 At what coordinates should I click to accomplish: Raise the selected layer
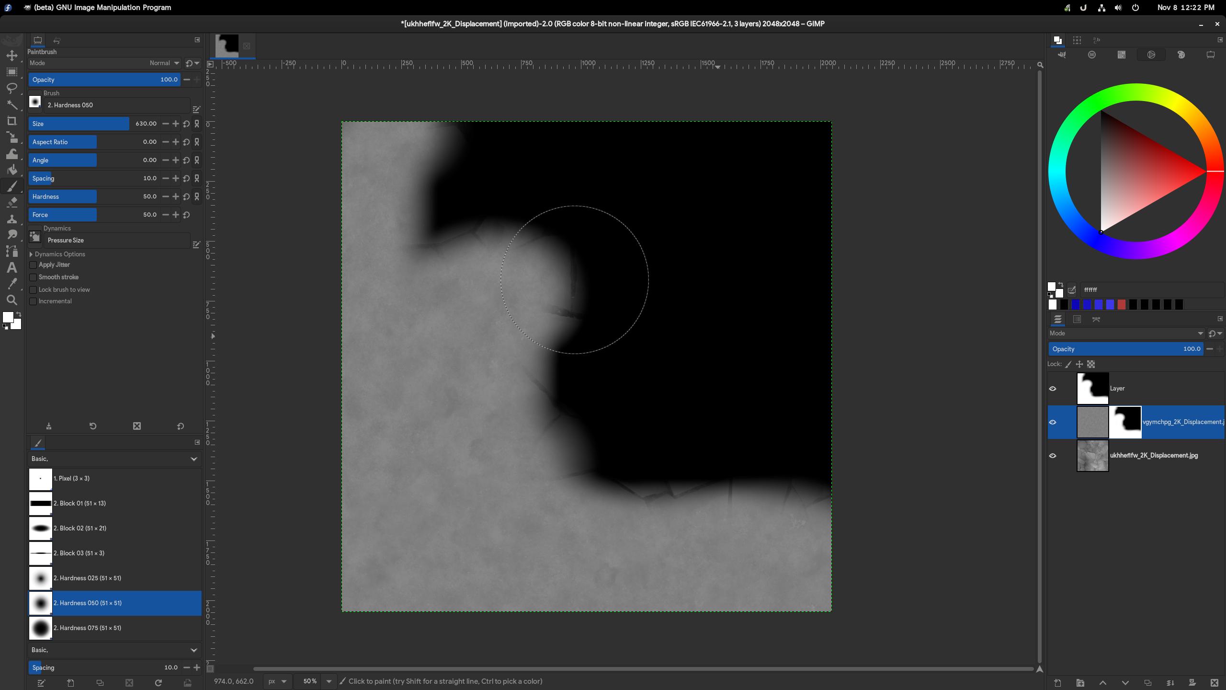pyautogui.click(x=1102, y=683)
